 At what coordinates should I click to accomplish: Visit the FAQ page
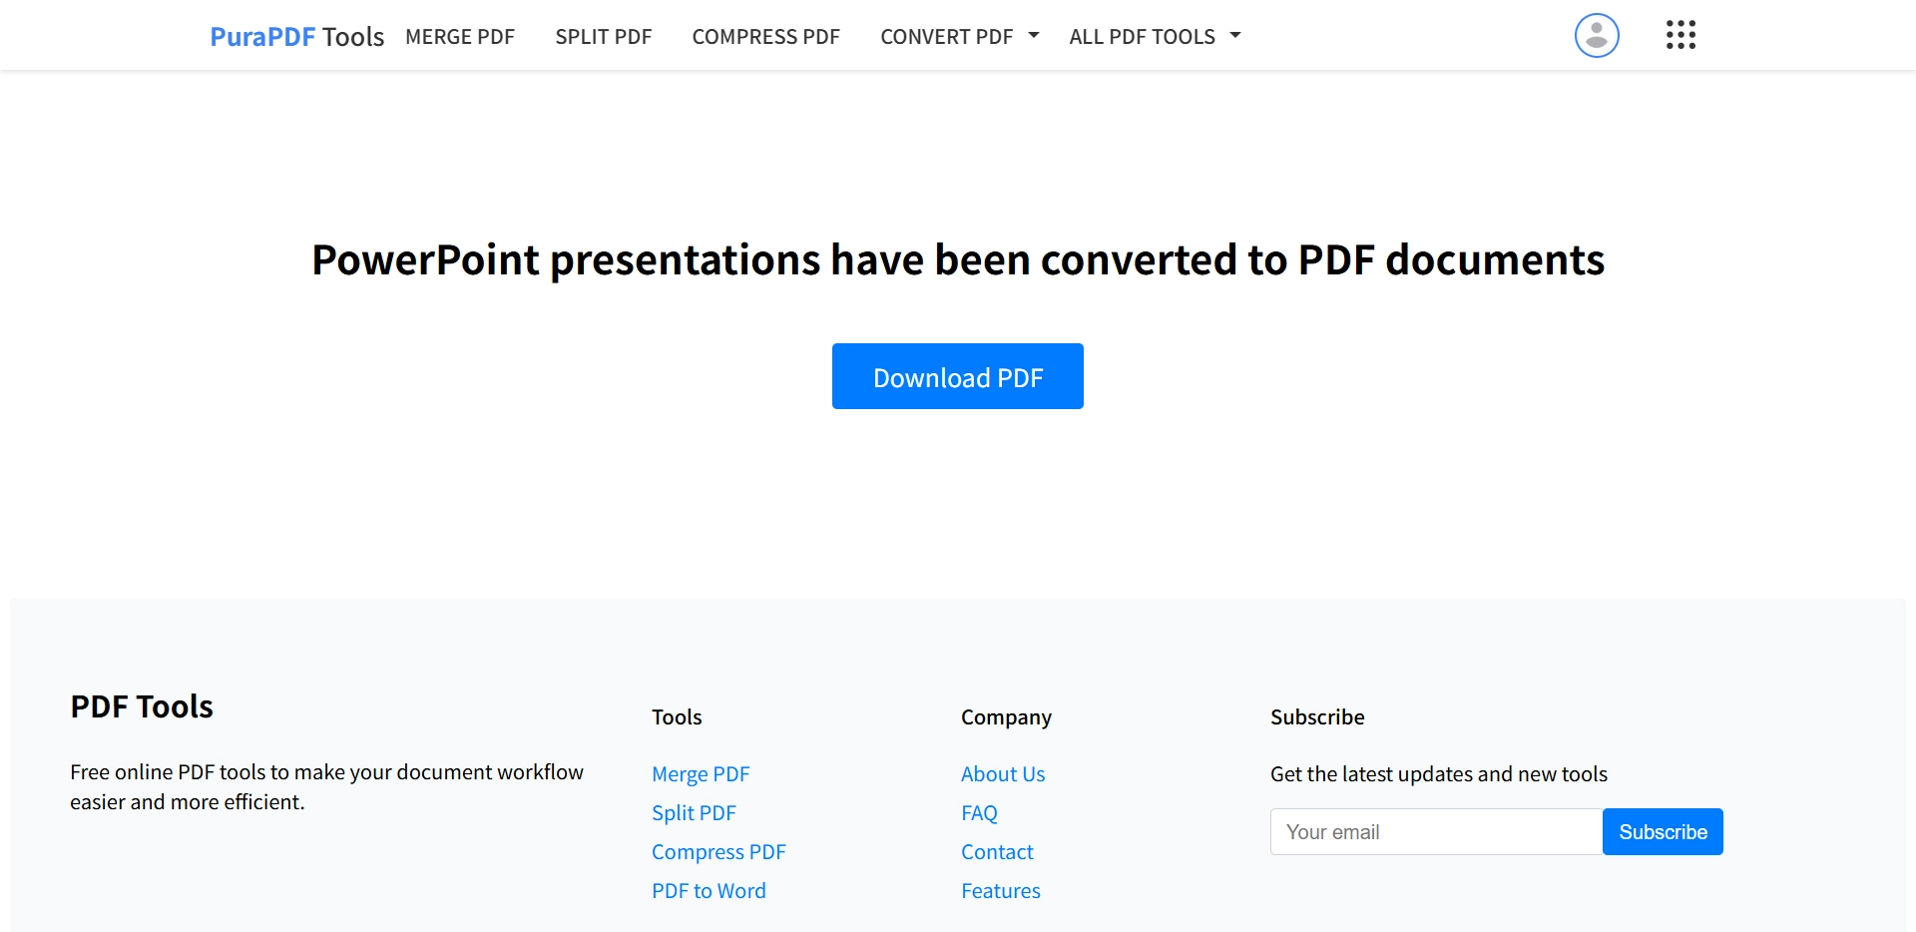click(x=979, y=812)
